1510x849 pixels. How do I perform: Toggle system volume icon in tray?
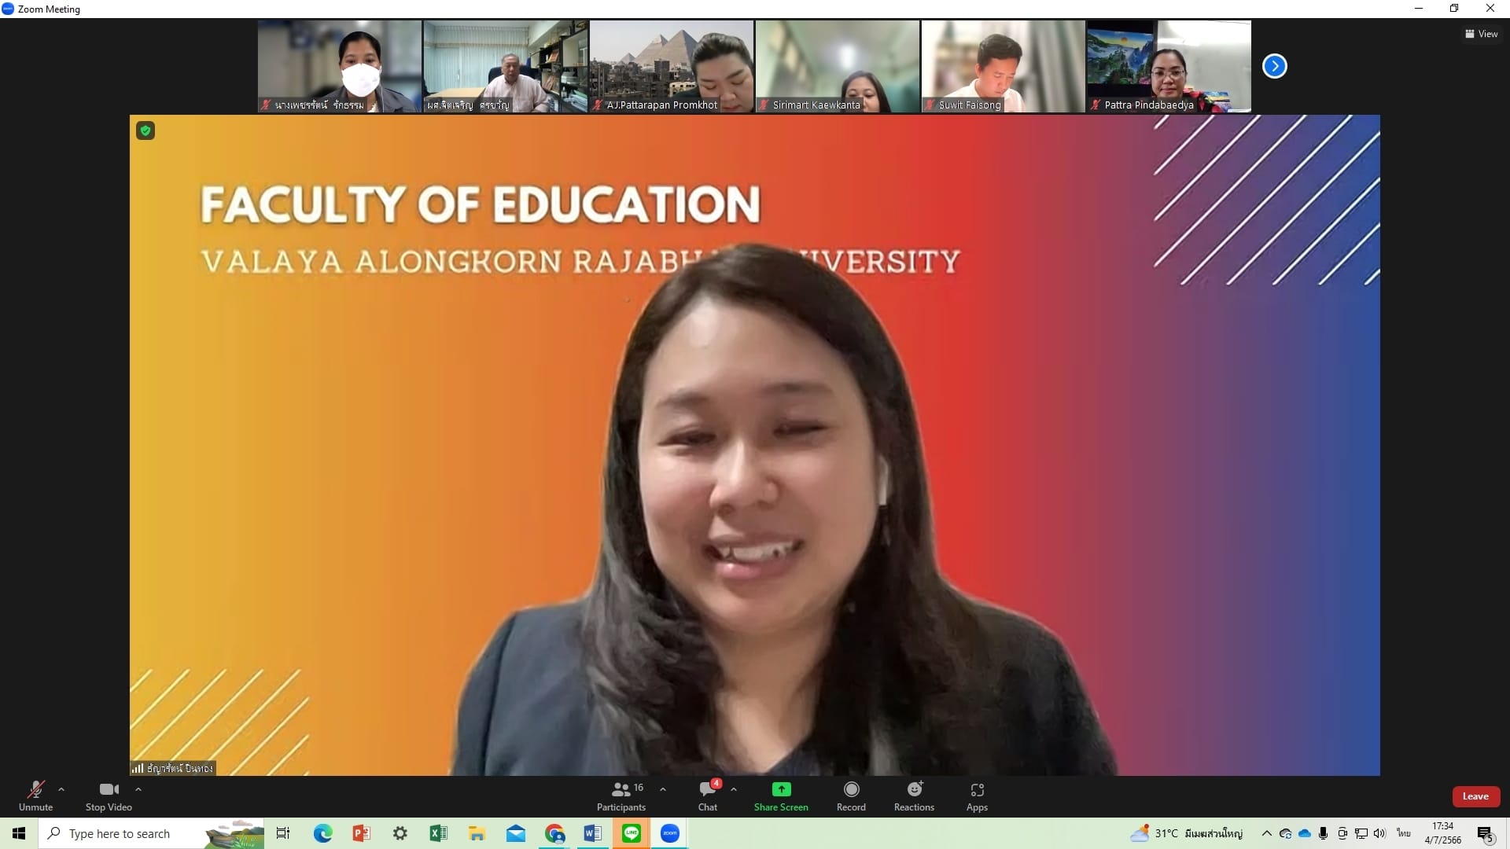(1379, 833)
